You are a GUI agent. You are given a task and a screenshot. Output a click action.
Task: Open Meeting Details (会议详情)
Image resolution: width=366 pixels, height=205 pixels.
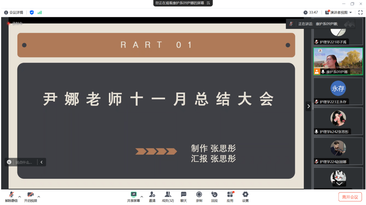point(14,12)
